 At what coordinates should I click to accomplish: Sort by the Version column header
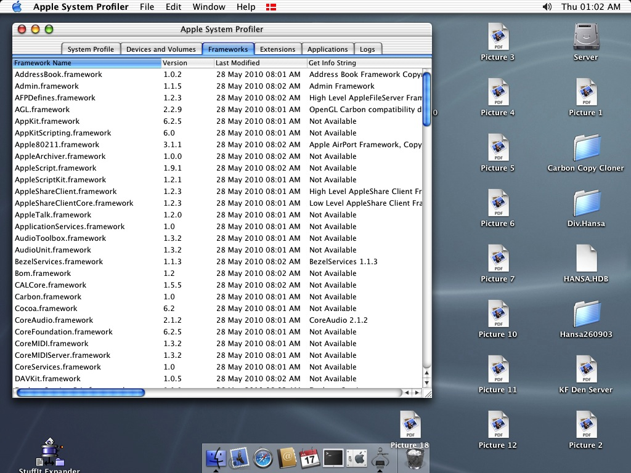[187, 63]
